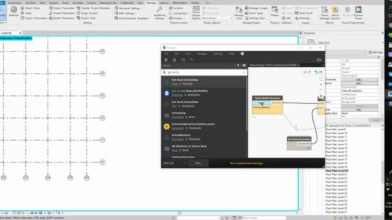The image size is (392, 220).
Task: Click the Dynamo Run button
Action: click(x=198, y=163)
